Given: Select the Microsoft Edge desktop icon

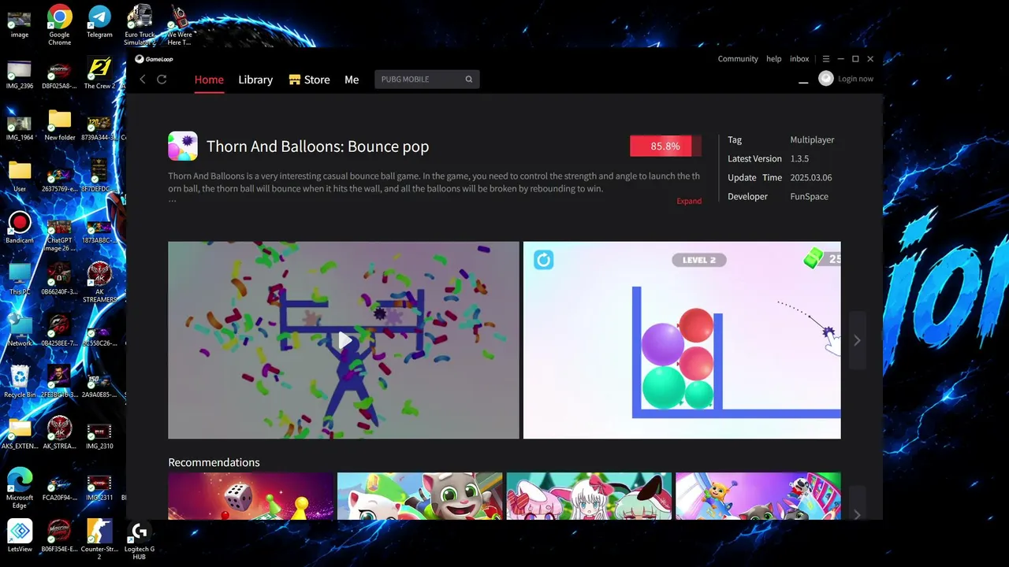Looking at the screenshot, I should click(20, 489).
